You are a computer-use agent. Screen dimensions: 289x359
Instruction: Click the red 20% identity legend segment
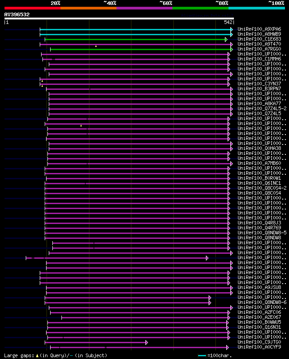coord(33,8)
